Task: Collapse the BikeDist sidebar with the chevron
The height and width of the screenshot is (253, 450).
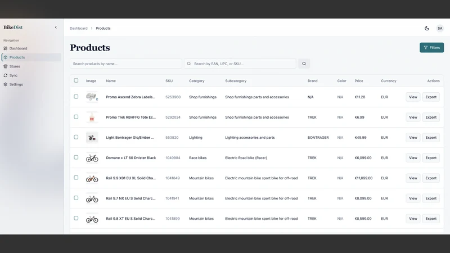Action: tap(56, 27)
